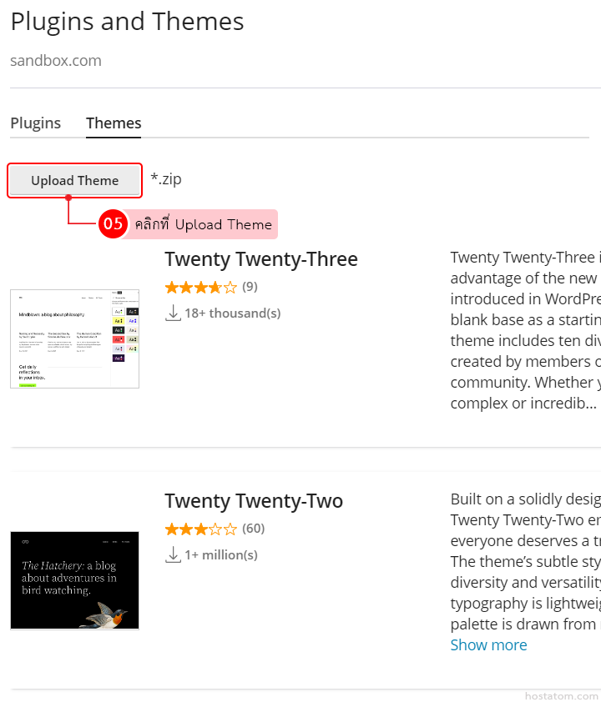Viewport: 601px width, 702px height.
Task: Click the *.zip file type label
Action: pos(166,179)
